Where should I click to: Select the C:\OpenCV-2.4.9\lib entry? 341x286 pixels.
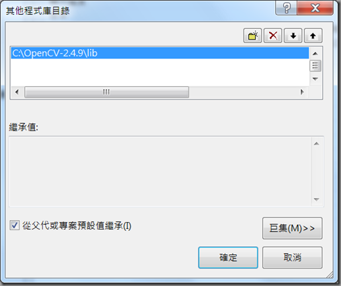pos(160,53)
